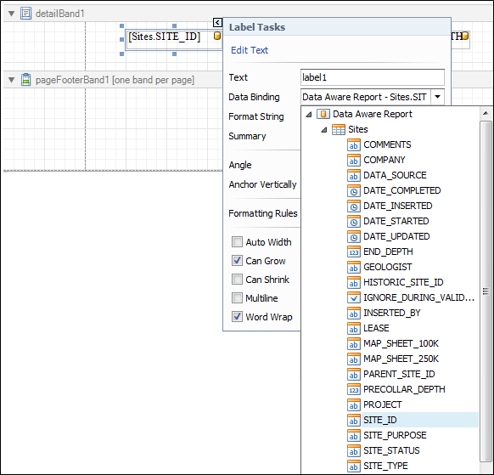This screenshot has width=494, height=475.
Task: Click the Sites table icon
Action: (x=339, y=129)
